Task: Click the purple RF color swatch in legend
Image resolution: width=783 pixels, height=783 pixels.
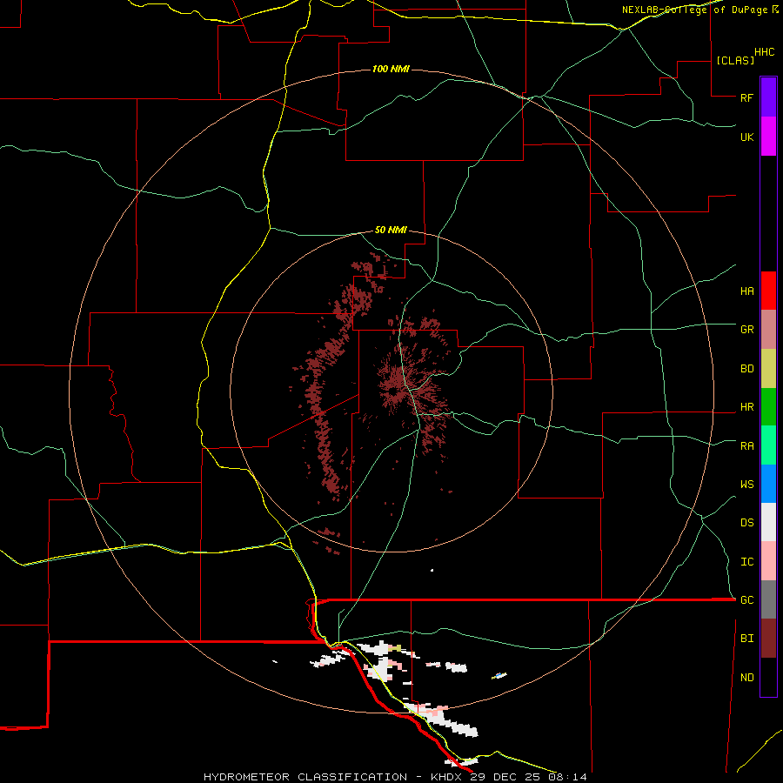Action: click(x=768, y=97)
